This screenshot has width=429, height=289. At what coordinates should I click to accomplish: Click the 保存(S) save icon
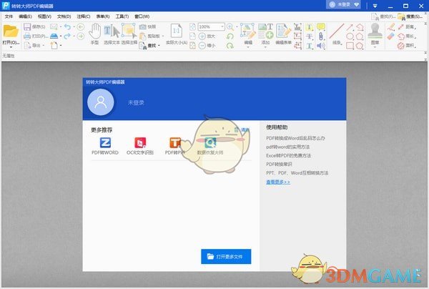pyautogui.click(x=27, y=26)
